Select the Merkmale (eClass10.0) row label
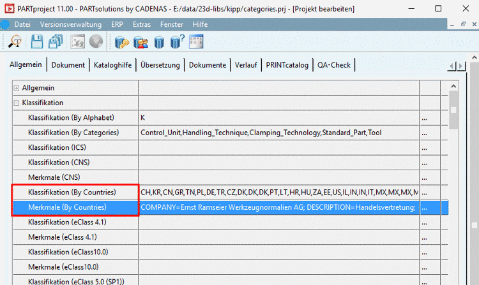 pos(63,267)
